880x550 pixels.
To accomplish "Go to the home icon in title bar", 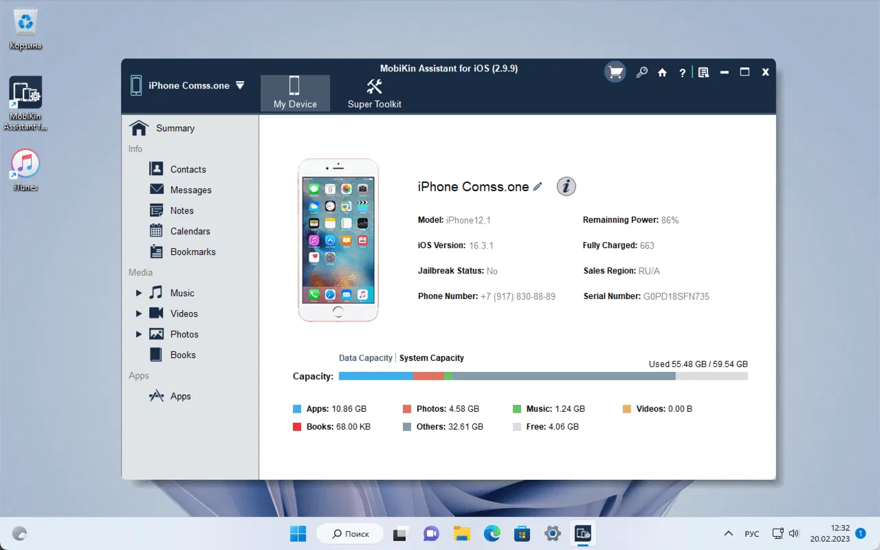I will (x=662, y=72).
